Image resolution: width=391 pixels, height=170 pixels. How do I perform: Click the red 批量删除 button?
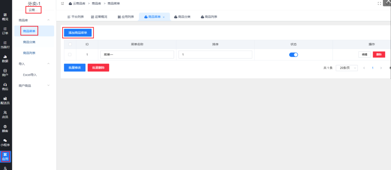(98, 68)
